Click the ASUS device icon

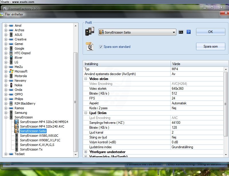point(11,35)
